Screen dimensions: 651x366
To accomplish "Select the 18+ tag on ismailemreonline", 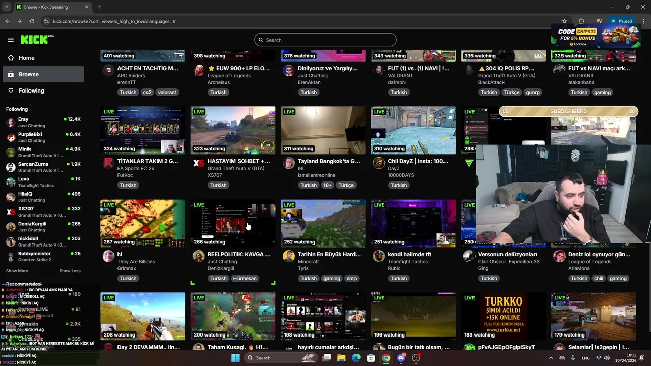I will [327, 185].
